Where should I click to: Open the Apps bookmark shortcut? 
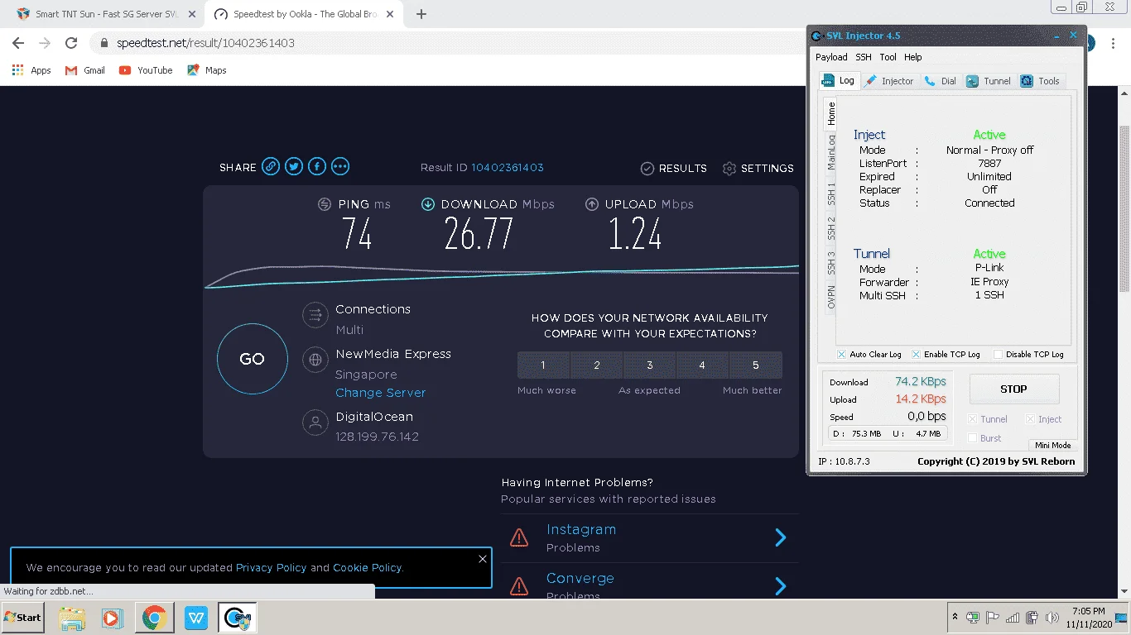31,70
